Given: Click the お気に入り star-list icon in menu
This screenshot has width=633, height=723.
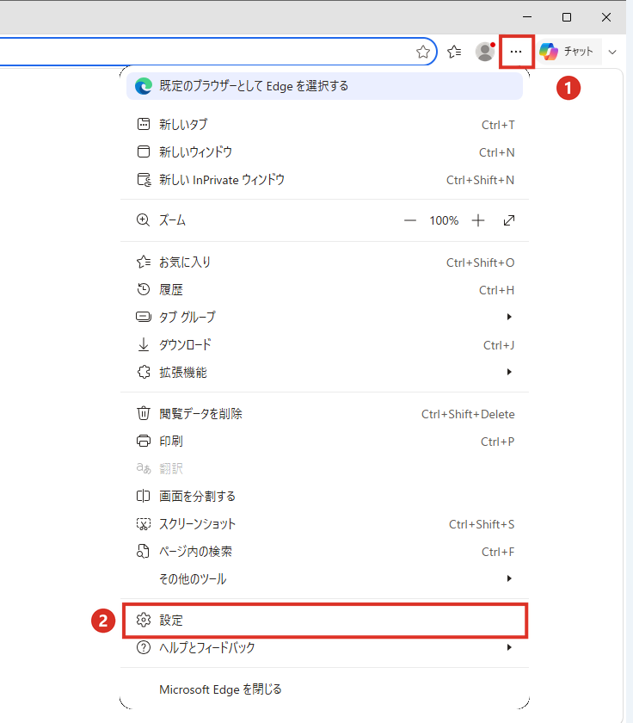Looking at the screenshot, I should click(144, 262).
